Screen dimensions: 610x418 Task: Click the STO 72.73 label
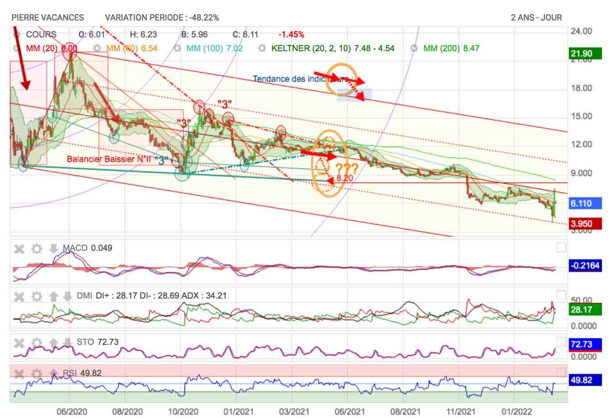[x=98, y=342]
